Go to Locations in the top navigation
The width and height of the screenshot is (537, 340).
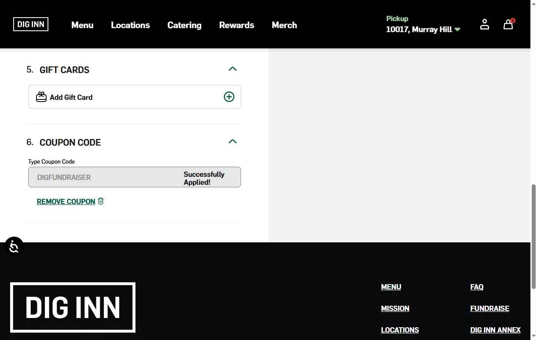coord(130,25)
